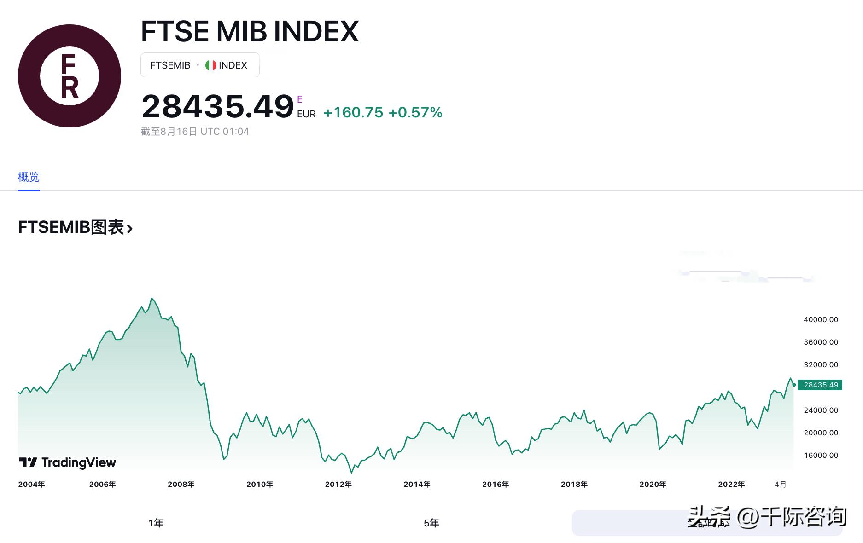Click the 32000.00 axis label
The image size is (863, 543).
(821, 364)
